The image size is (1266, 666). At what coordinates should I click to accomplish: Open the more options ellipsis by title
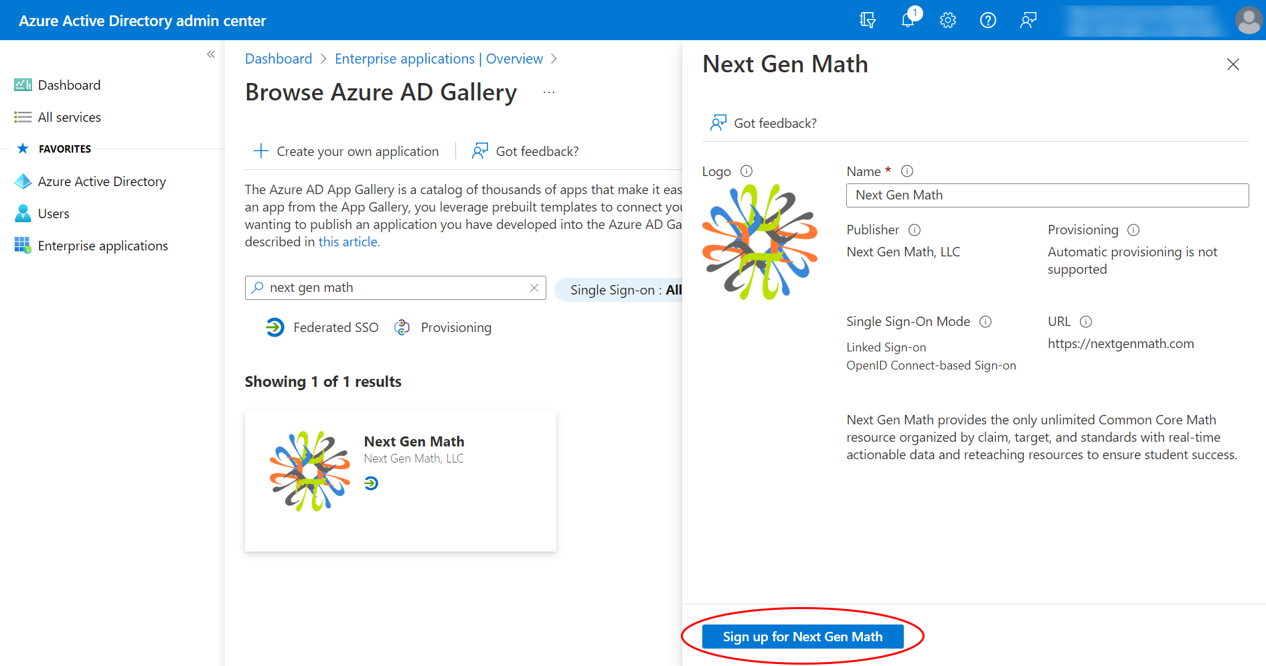[x=549, y=92]
